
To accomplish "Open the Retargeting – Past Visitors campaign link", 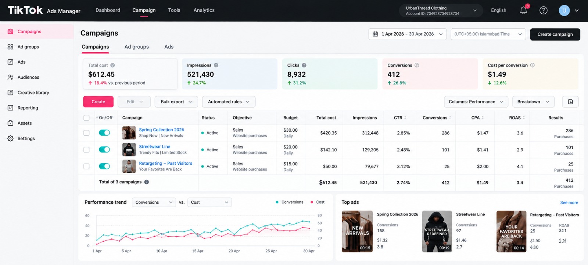I will [165, 163].
